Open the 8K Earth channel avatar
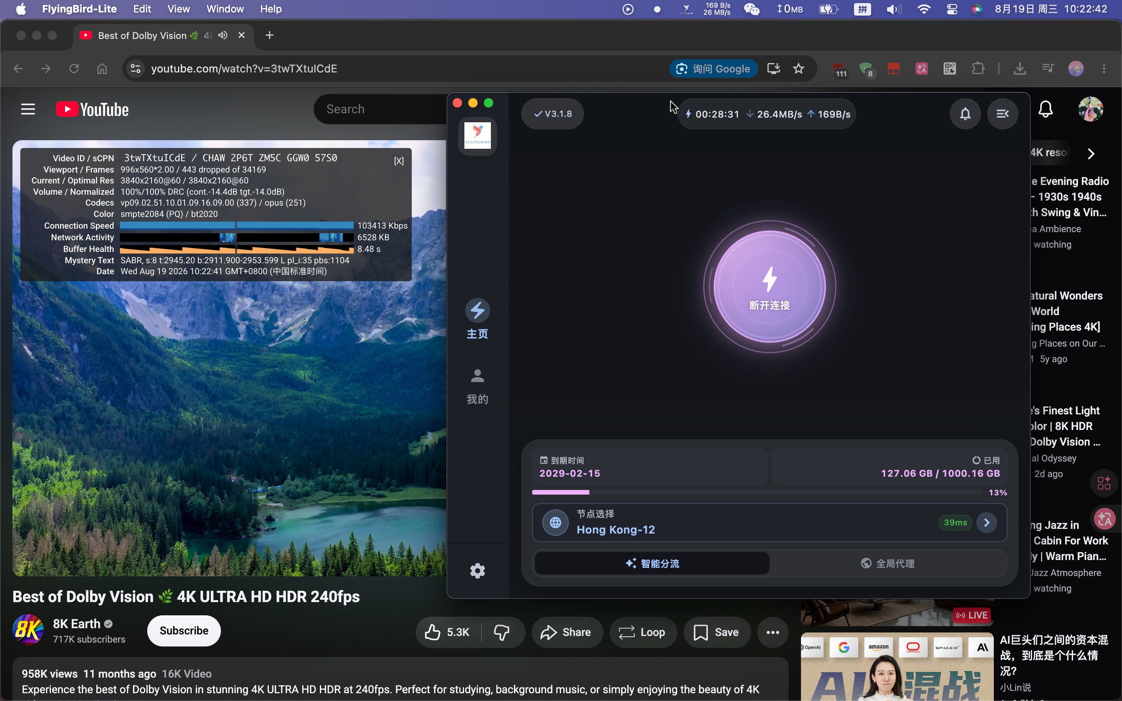Screen dimensions: 1122x701 pos(28,630)
